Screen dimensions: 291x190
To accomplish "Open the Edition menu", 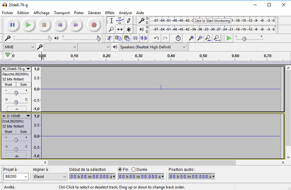I will (x=23, y=13).
